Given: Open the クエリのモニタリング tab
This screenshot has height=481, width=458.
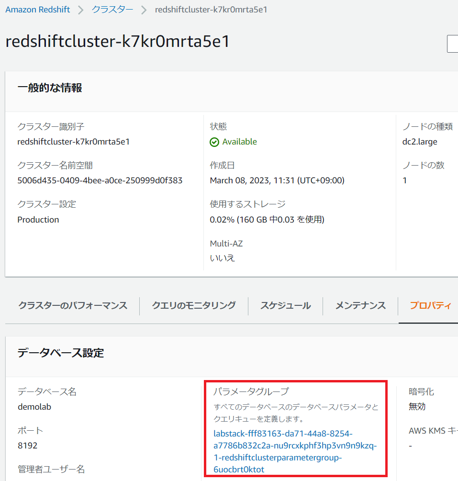Looking at the screenshot, I should pos(194,305).
